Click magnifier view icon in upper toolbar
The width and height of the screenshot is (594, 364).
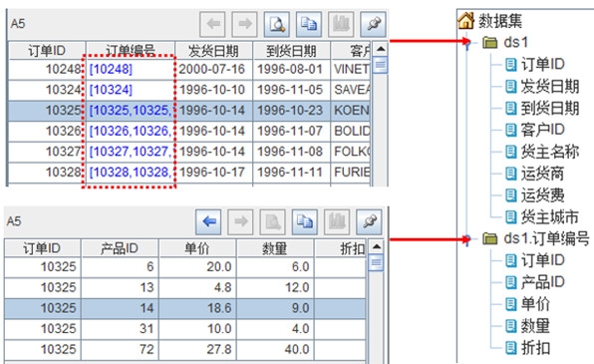[x=277, y=24]
